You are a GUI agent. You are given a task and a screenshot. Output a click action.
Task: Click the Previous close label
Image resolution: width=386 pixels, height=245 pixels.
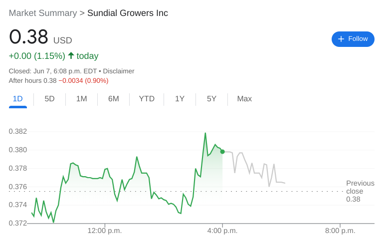pyautogui.click(x=360, y=187)
